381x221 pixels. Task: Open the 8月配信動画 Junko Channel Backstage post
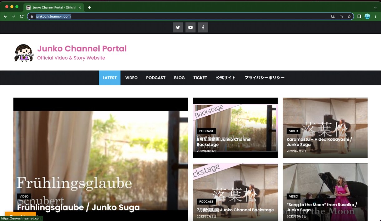point(224,142)
